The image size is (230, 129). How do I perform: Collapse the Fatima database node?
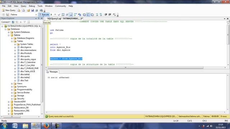click(x=9, y=35)
